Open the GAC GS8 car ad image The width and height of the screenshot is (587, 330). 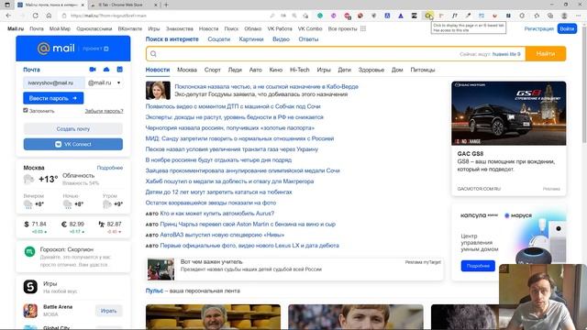508,113
